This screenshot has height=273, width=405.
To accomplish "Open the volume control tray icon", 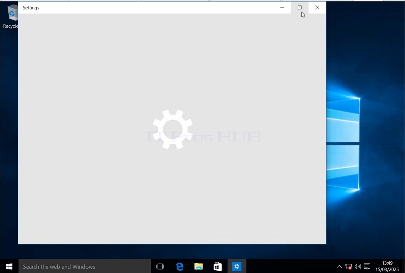I will pos(358,267).
